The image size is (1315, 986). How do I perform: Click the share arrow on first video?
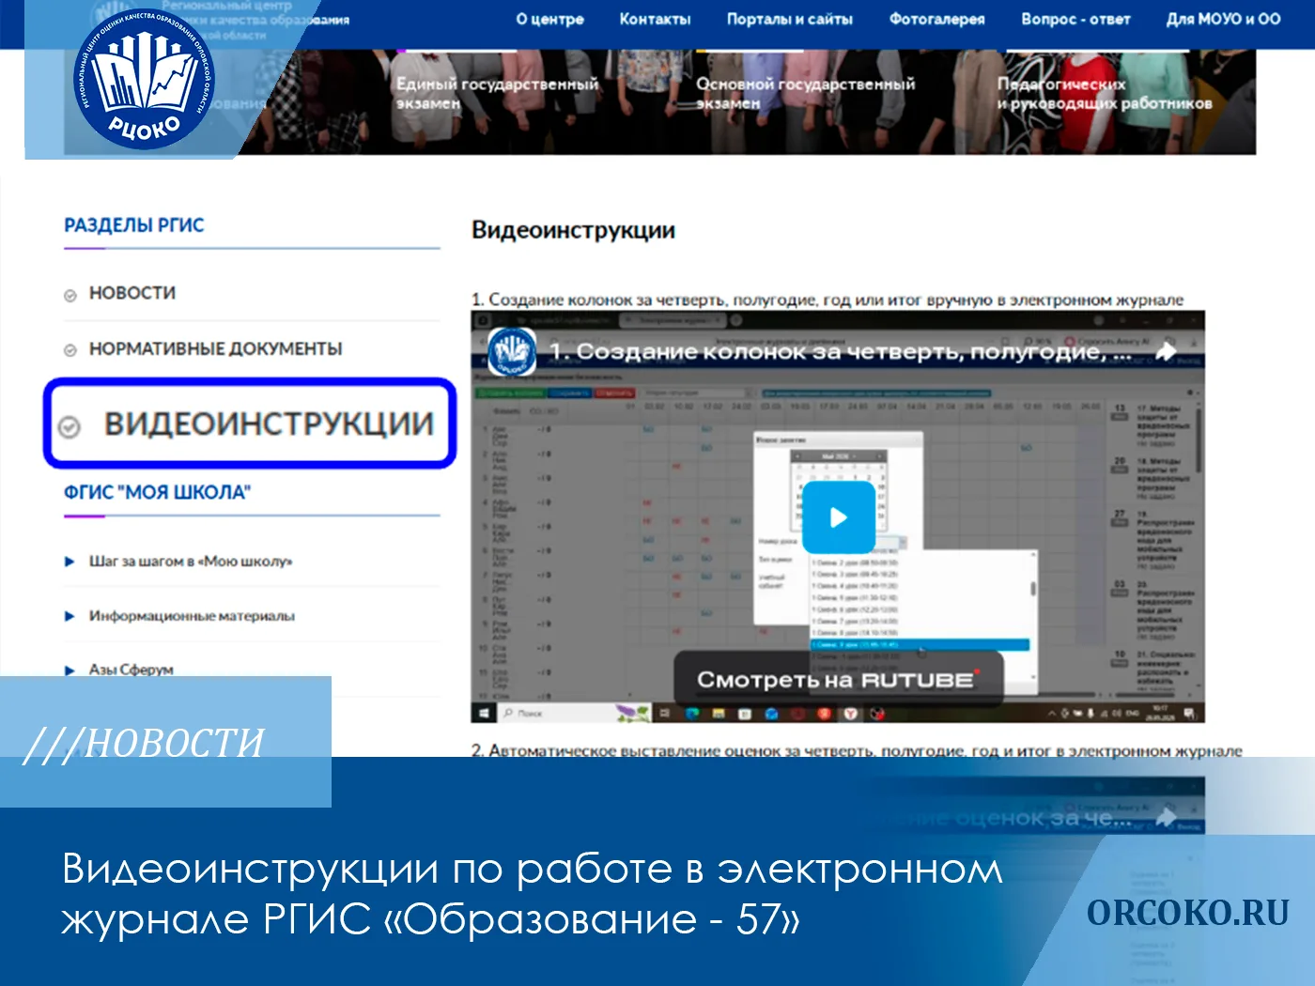point(1166,351)
